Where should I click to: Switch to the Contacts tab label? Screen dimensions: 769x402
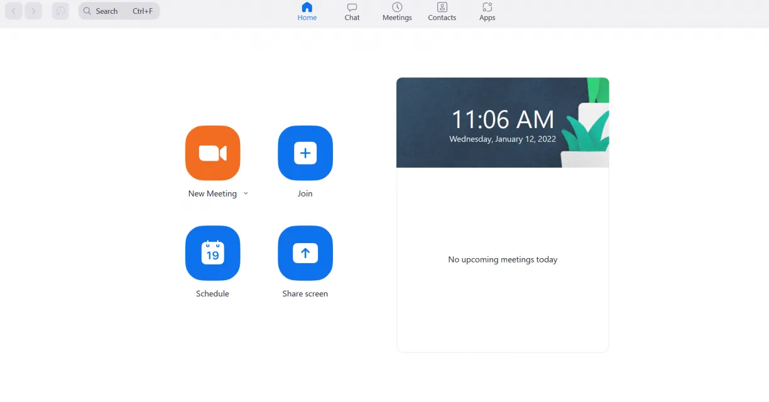(x=442, y=18)
